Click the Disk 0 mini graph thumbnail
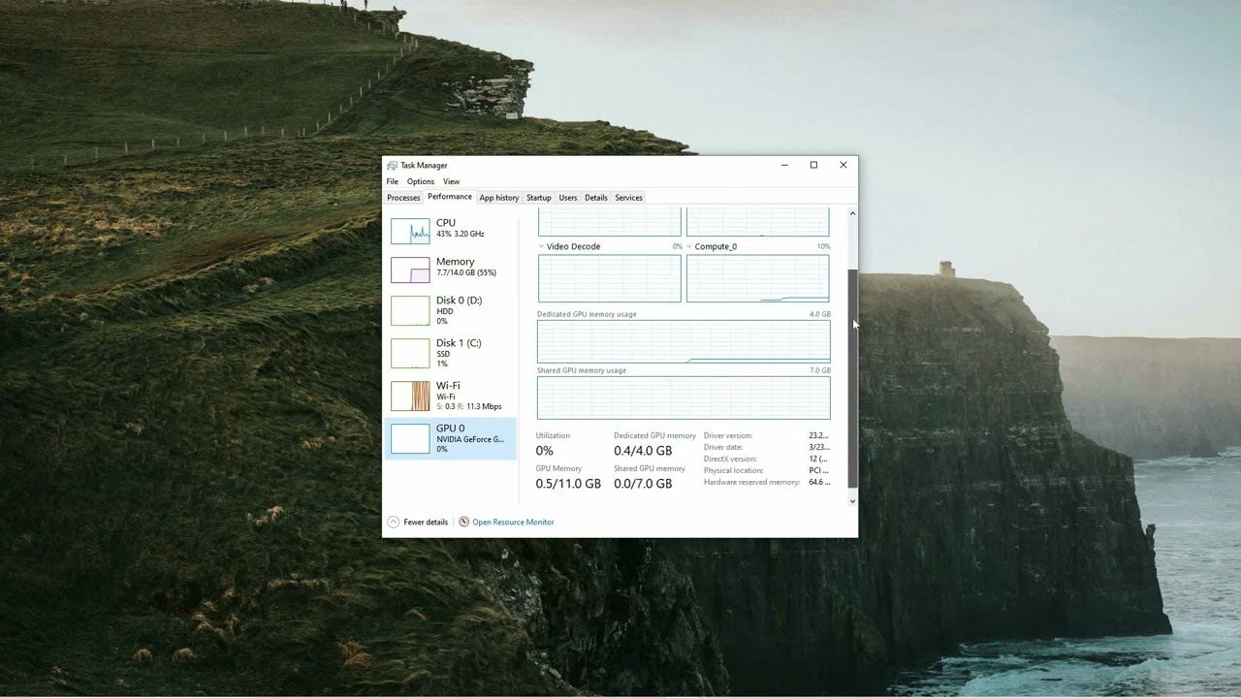The height and width of the screenshot is (698, 1241). point(410,310)
